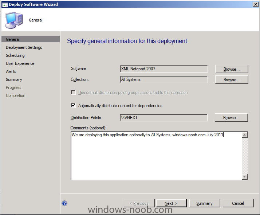
Task: Click the comments scrollbar track
Action: tap(245, 156)
